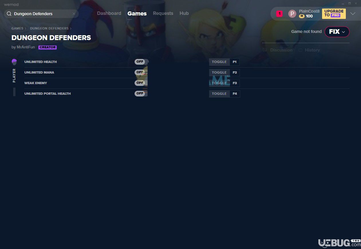Clear the Dungeon Defenders search text
The height and width of the screenshot is (249, 361).
(74, 14)
